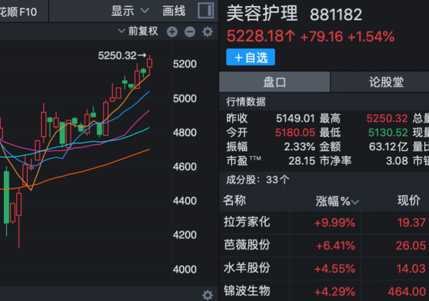Open the 前复权 adjustment dropdown
The image size is (429, 301).
click(x=138, y=32)
